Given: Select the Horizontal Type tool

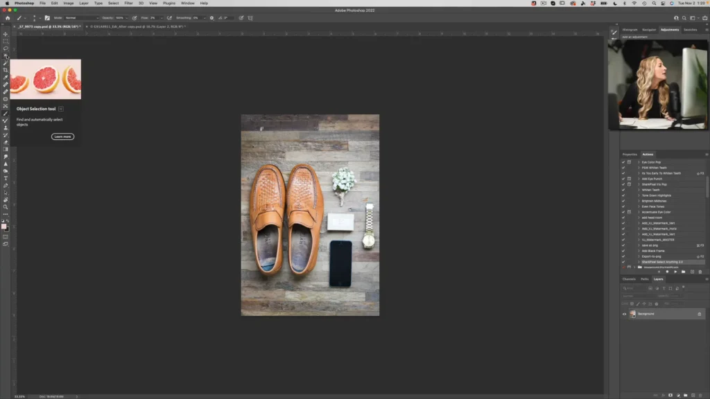Looking at the screenshot, I should 6,178.
